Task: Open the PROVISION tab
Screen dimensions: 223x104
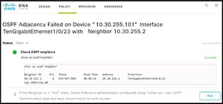Action: [x=87, y=7]
